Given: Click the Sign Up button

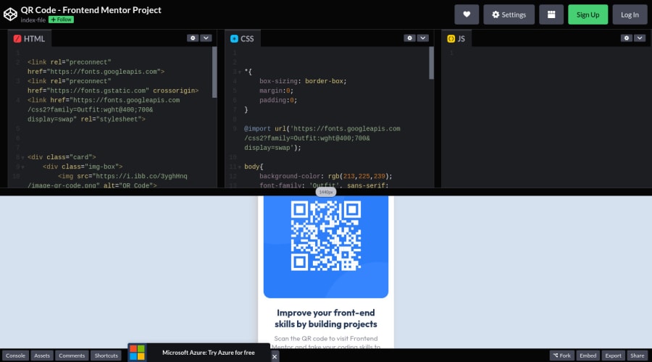Looking at the screenshot, I should coord(588,14).
